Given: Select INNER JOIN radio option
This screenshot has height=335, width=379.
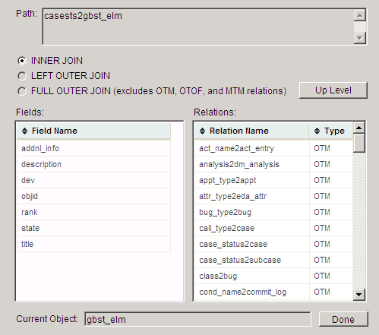Looking at the screenshot, I should 22,61.
